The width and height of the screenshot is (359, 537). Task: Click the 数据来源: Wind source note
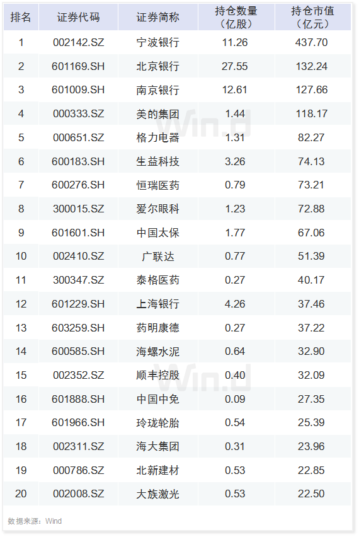35,521
